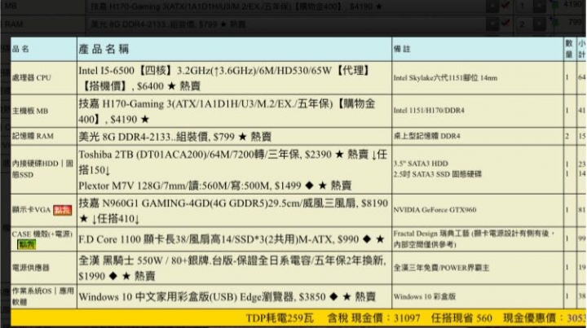Select the 作業系統OS | 應用軟體 row label
The image size is (587, 328).
click(x=42, y=296)
